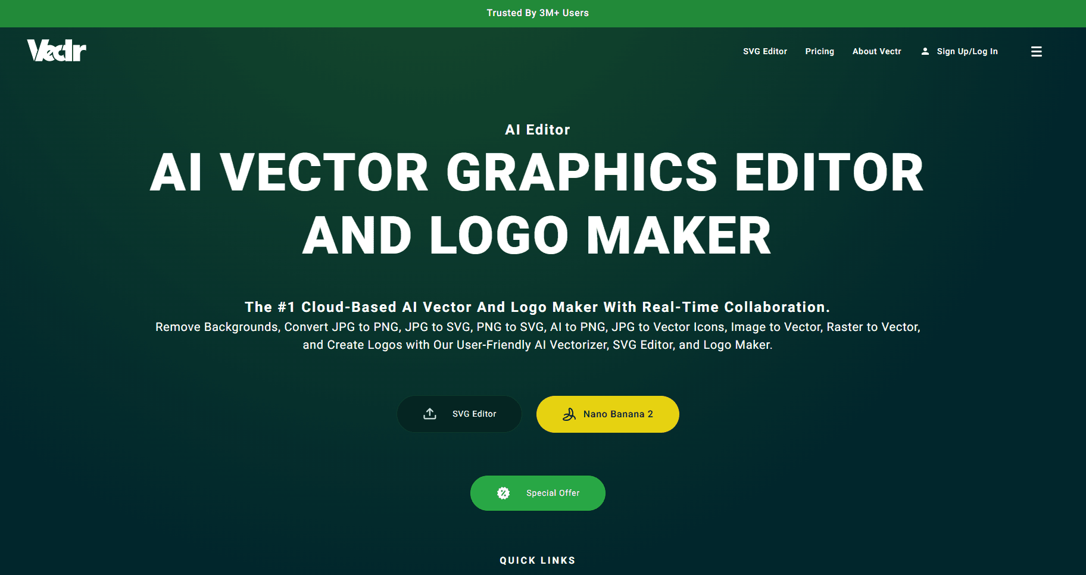Click the 'QUICK LINKS' heading
Viewport: 1086px width, 575px height.
(x=538, y=560)
